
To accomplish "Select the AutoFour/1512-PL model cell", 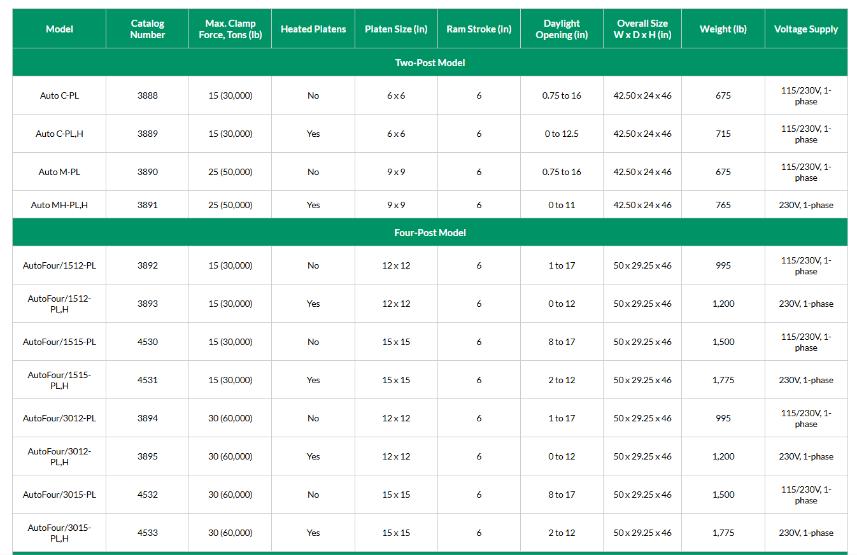I will 59,265.
